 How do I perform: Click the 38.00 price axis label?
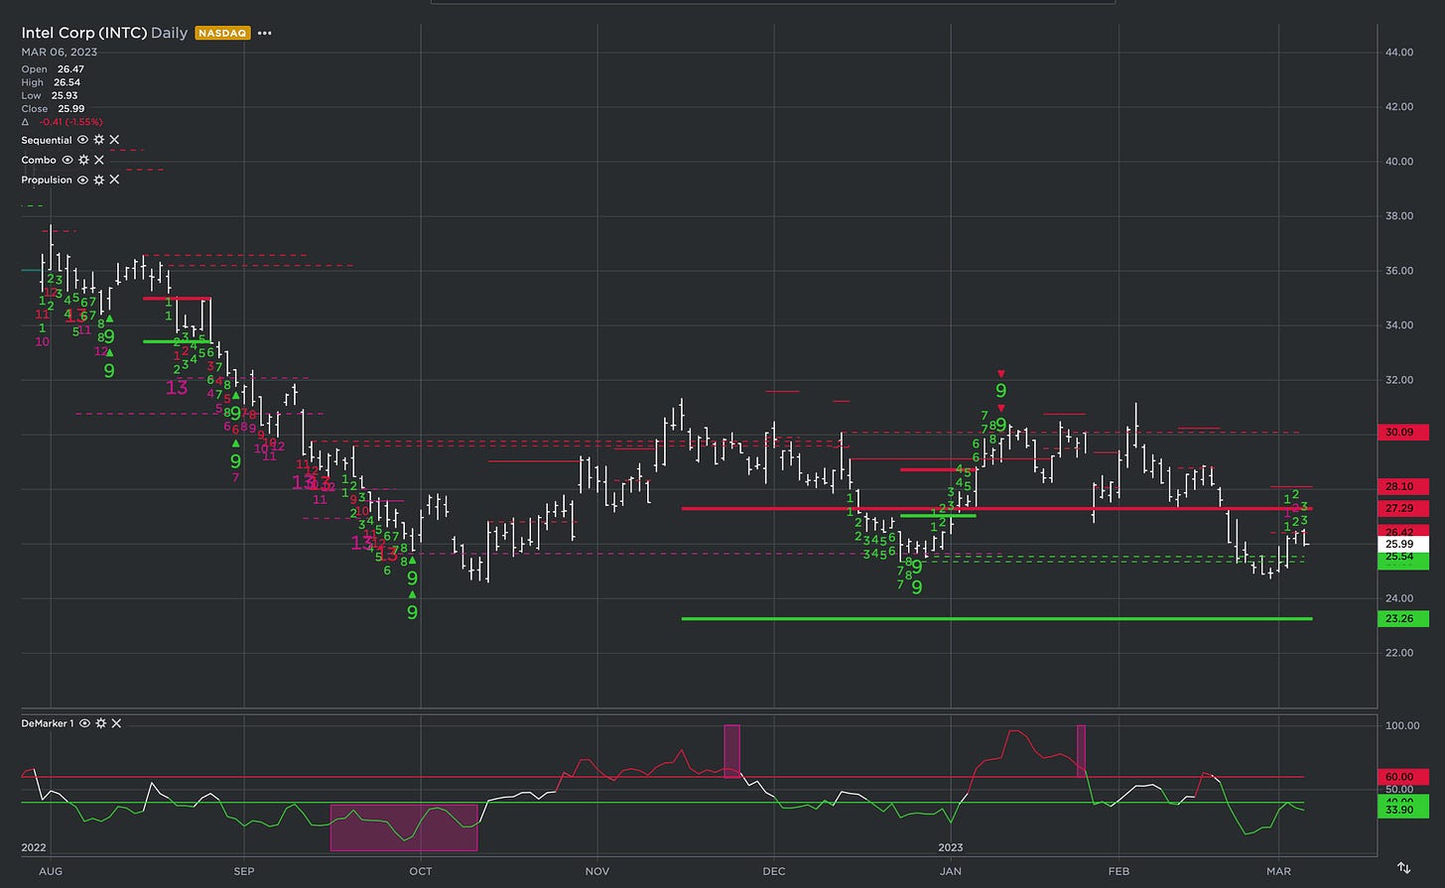pyautogui.click(x=1399, y=215)
